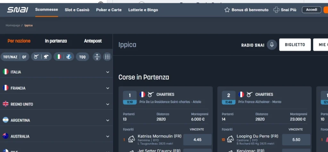Screen dimensions: 328x152
Task: Click Jet Setter D'aurcy (FR) horse name
Action: coord(159,150)
